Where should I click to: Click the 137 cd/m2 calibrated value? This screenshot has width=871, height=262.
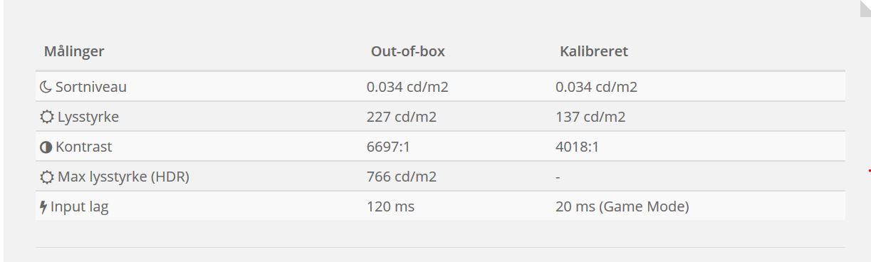[590, 117]
